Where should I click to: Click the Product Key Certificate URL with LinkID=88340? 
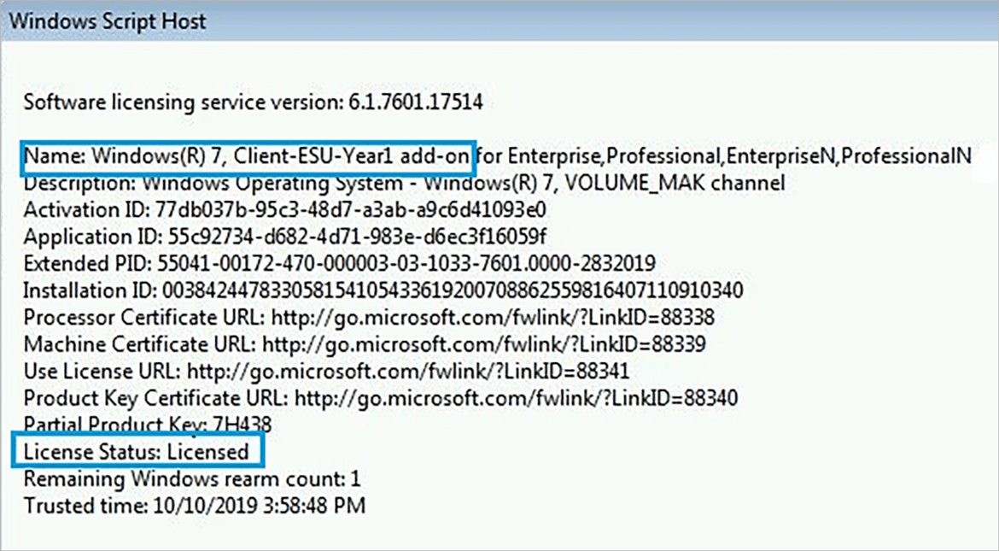pyautogui.click(x=516, y=399)
